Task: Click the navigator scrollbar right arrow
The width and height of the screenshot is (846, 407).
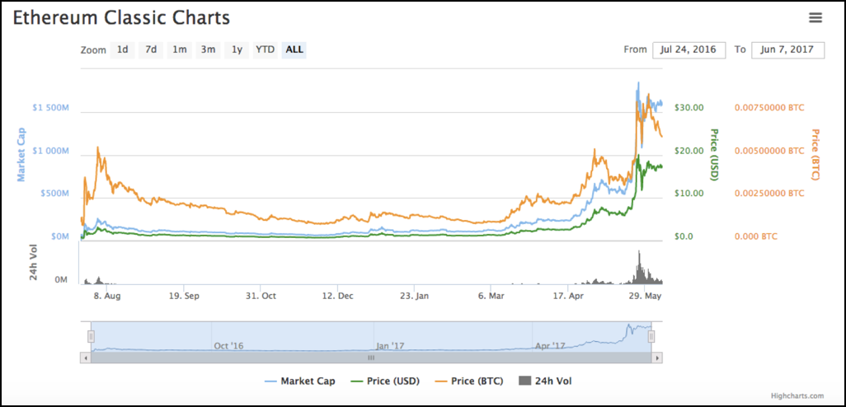Action: click(x=657, y=358)
